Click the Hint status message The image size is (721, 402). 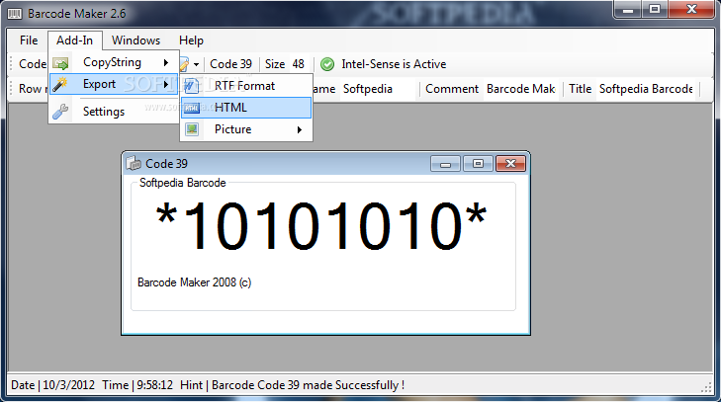[293, 385]
